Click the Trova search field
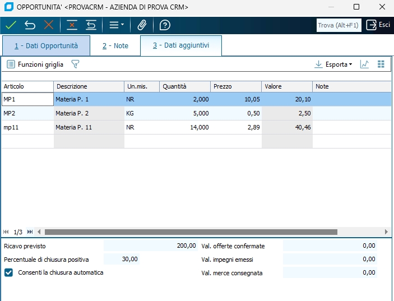The height and width of the screenshot is (301, 394). coord(339,25)
